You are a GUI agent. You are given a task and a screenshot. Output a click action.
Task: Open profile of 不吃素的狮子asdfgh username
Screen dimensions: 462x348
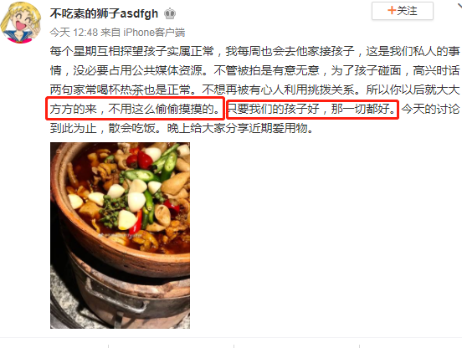104,13
